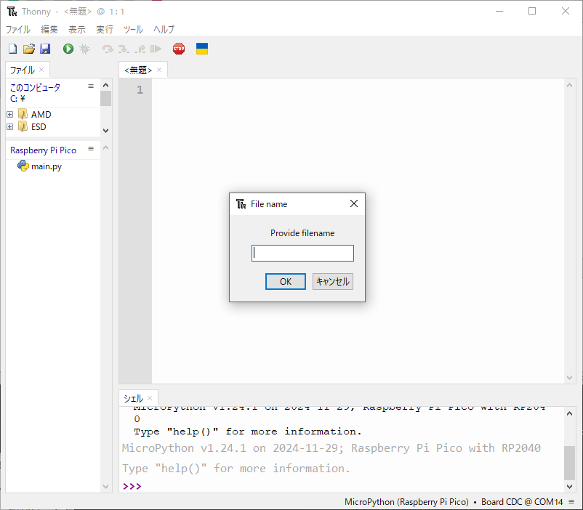Start debugging with the bug icon
The width and height of the screenshot is (583, 510).
[85, 49]
